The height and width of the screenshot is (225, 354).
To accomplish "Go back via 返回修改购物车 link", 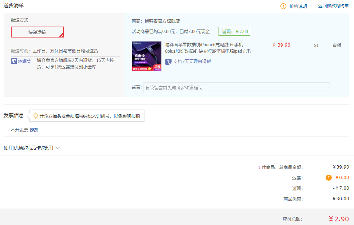I will click(333, 6).
